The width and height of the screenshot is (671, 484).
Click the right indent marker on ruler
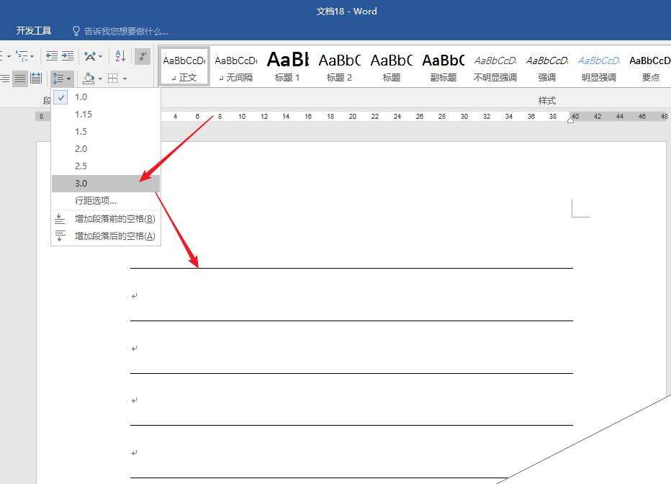tap(570, 121)
